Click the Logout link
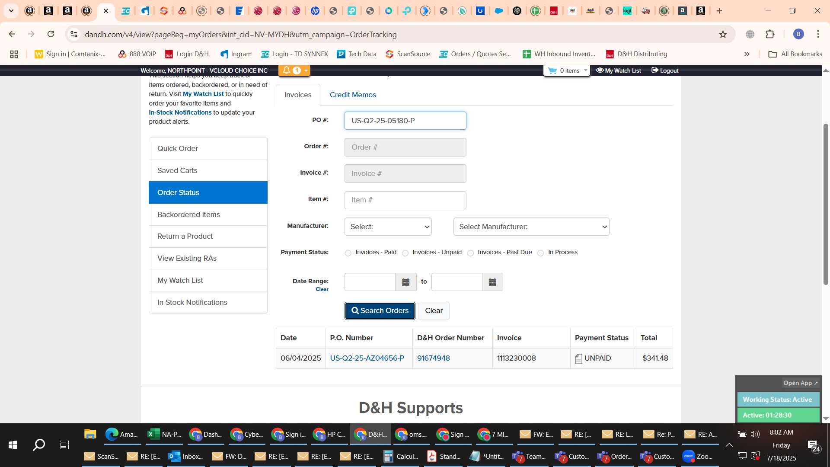The image size is (830, 467). [x=665, y=70]
